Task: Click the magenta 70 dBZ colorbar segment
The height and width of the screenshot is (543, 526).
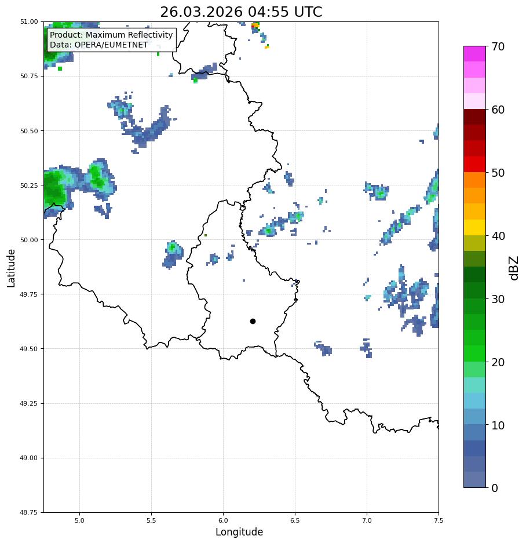Action: pyautogui.click(x=475, y=54)
